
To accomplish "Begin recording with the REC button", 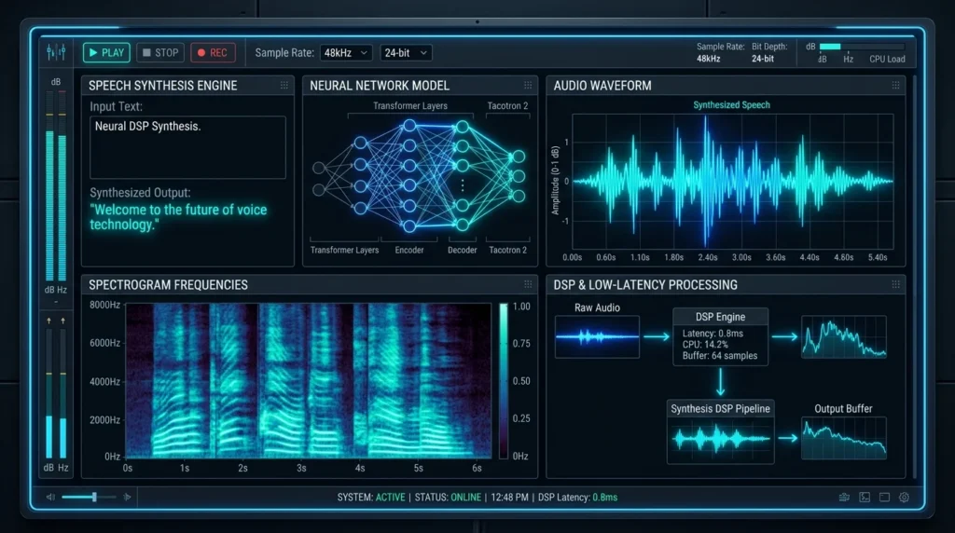I will coord(213,53).
